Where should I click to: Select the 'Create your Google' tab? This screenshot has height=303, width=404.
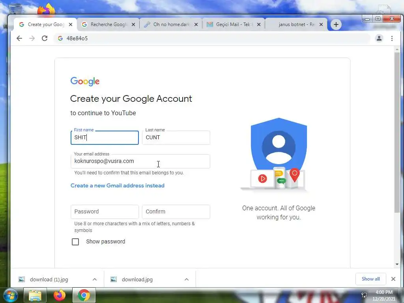coord(45,24)
